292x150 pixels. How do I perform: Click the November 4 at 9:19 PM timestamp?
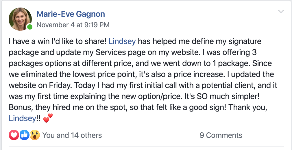pyautogui.click(x=73, y=25)
